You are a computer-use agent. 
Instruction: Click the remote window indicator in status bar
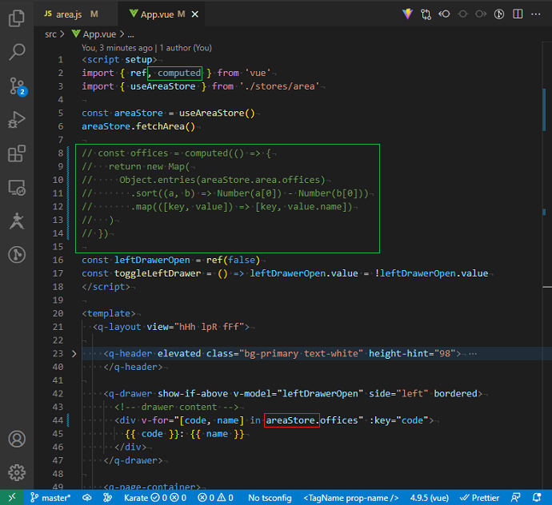(12, 497)
